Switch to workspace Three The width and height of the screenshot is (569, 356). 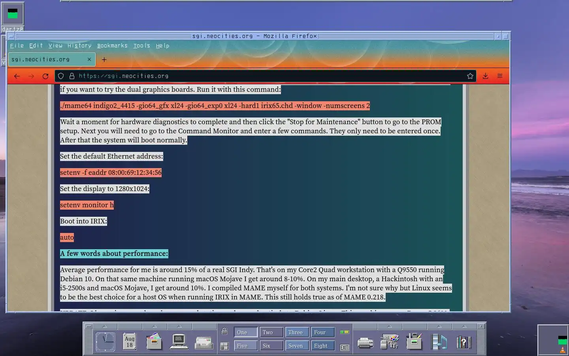tap(297, 332)
